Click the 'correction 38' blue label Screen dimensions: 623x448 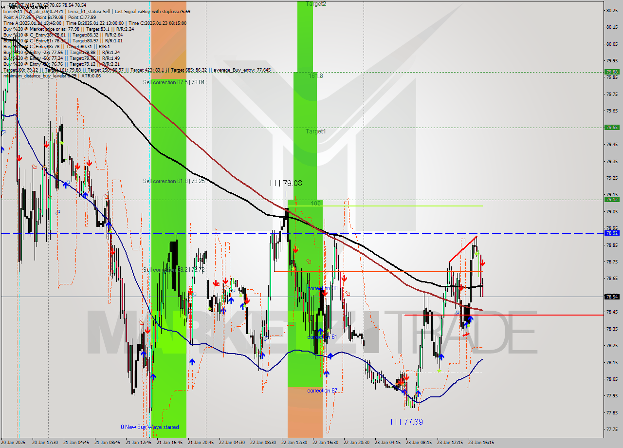322,288
